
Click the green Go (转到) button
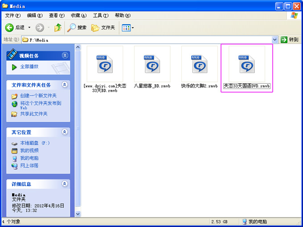tap(290, 40)
